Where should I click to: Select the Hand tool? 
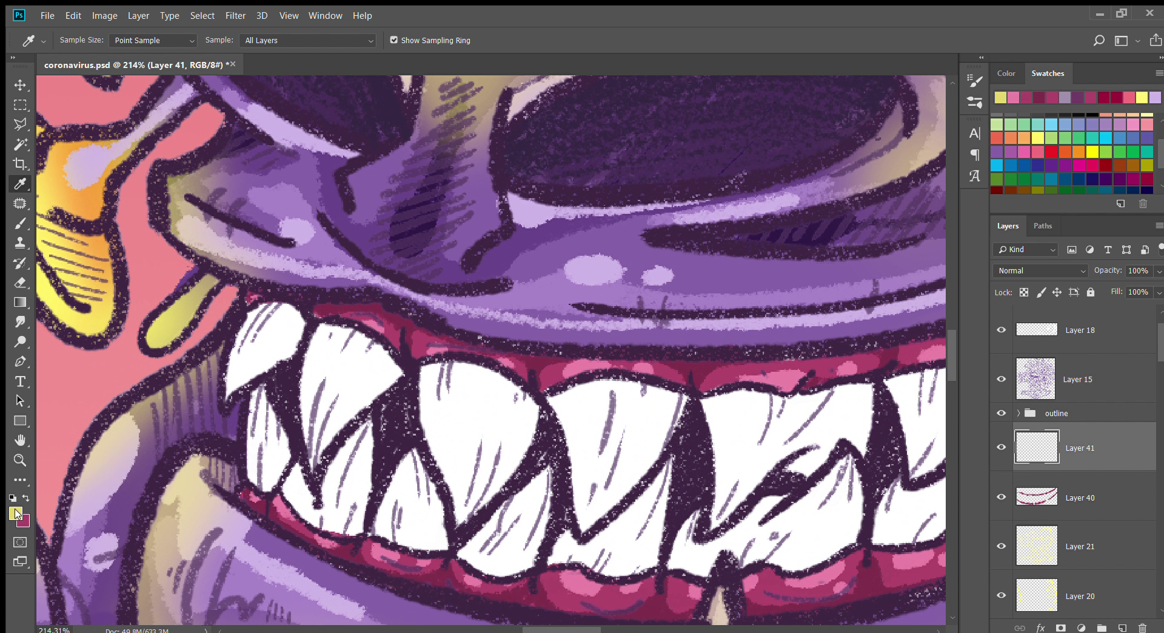pyautogui.click(x=20, y=440)
